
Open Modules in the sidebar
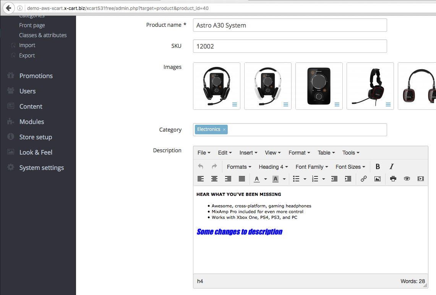pos(32,122)
